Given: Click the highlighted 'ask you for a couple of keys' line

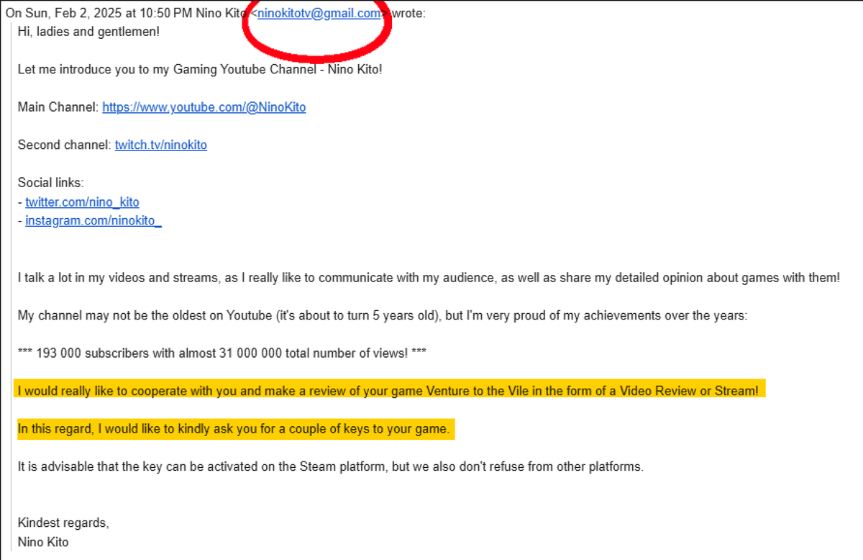Looking at the screenshot, I should pos(234,430).
